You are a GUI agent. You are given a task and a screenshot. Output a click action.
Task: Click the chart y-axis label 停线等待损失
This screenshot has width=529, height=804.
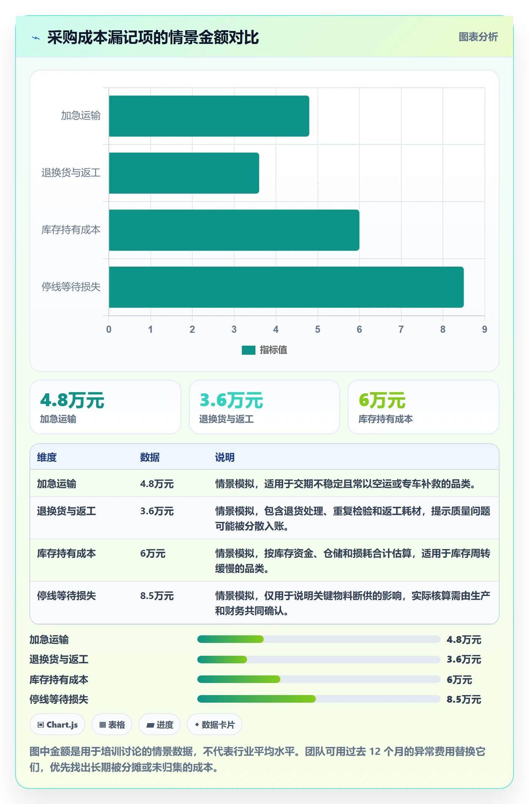[71, 287]
